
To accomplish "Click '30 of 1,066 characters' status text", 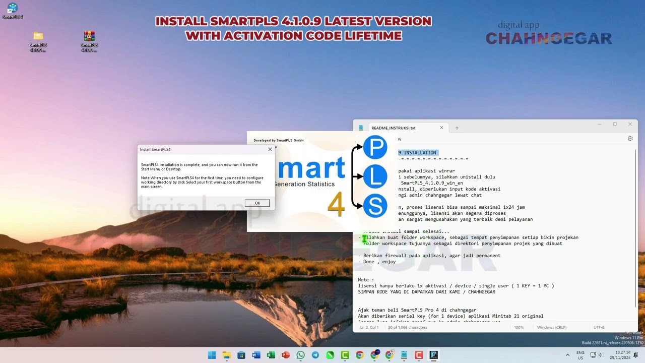I will click(x=408, y=327).
